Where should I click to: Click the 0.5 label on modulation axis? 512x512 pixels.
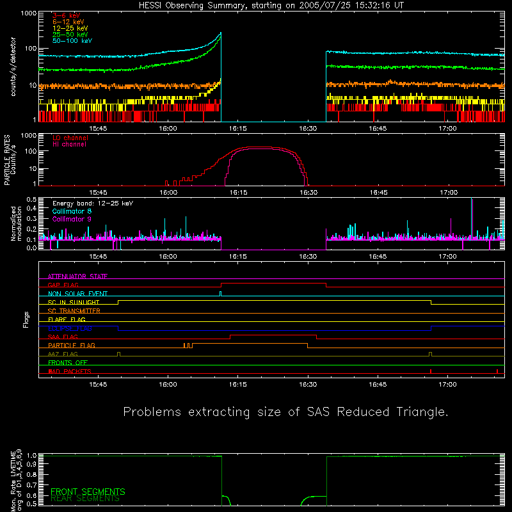(31, 200)
